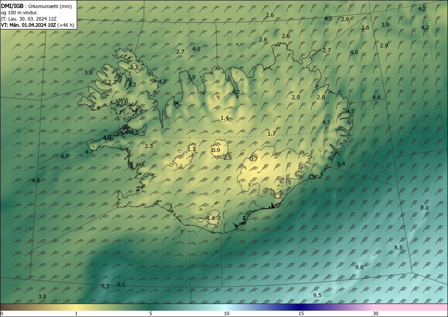Select the 2.4 value in the Westfjords
Image resolution: width=448 pixels, height=317 pixels.
click(95, 108)
